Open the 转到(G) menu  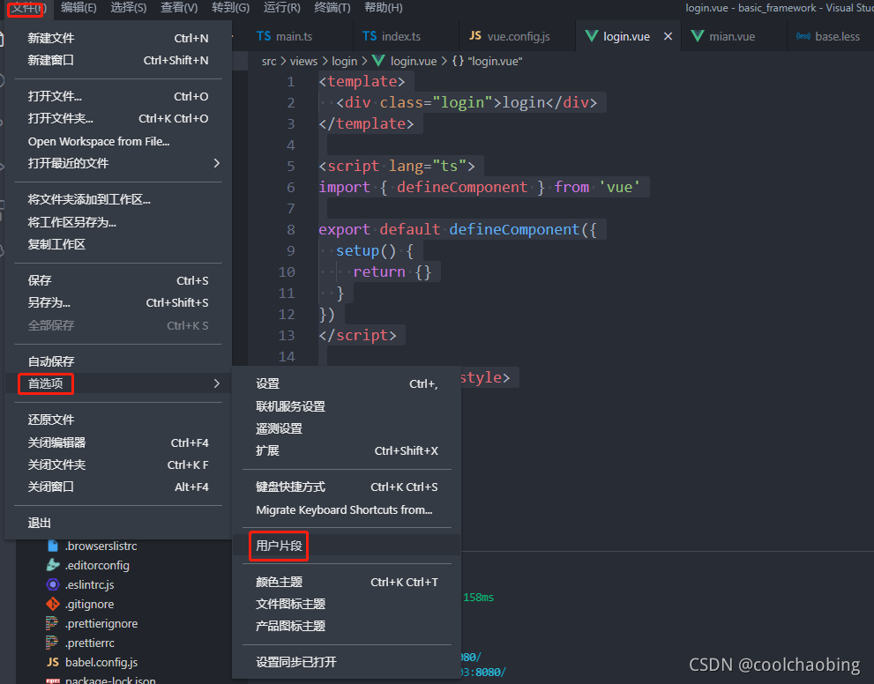pyautogui.click(x=231, y=8)
